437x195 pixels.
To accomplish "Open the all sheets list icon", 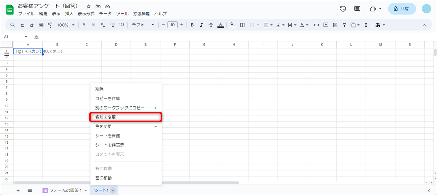I will [x=30, y=190].
